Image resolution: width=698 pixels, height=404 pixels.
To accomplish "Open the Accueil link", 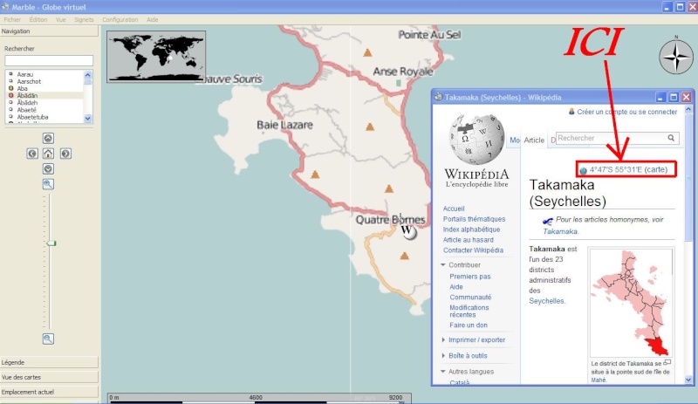I will [454, 209].
